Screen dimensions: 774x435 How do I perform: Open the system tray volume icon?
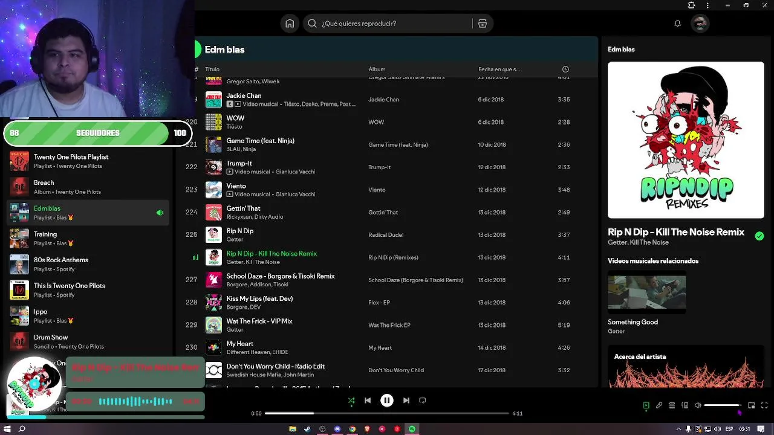coord(717,429)
